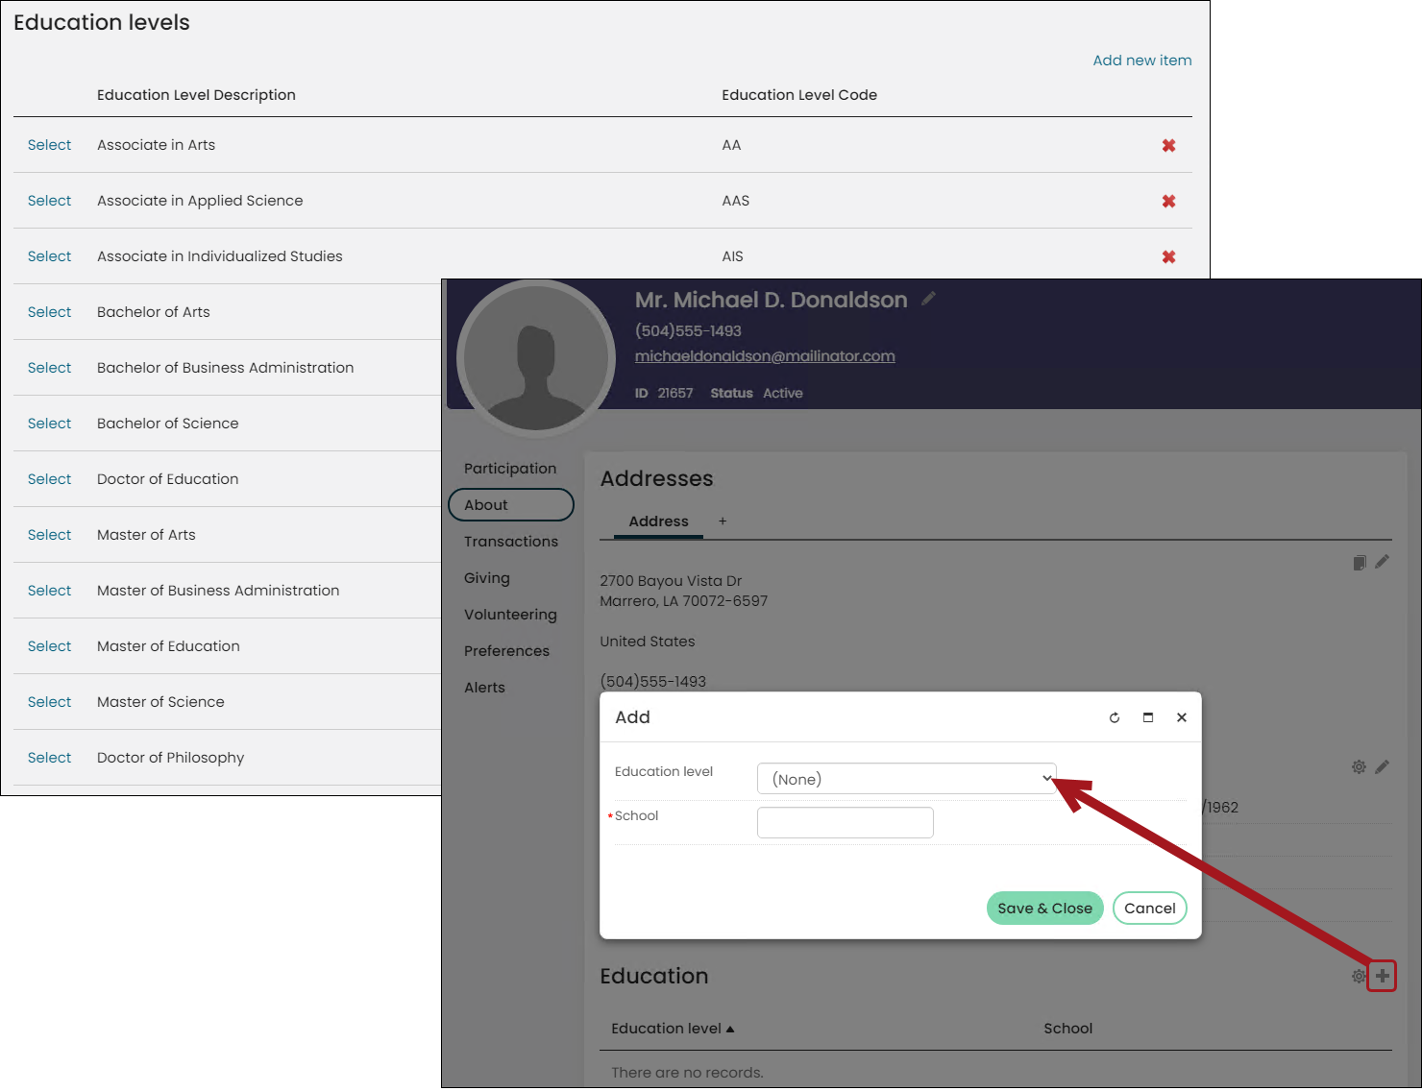This screenshot has width=1422, height=1091.
Task: Switch to the Volunteering tab
Action: [x=510, y=615]
